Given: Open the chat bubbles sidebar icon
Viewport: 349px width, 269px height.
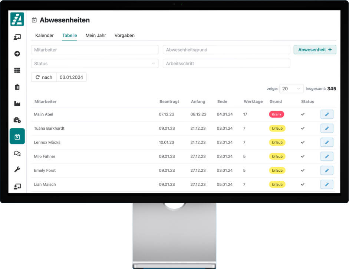Looking at the screenshot, I should click(x=17, y=153).
